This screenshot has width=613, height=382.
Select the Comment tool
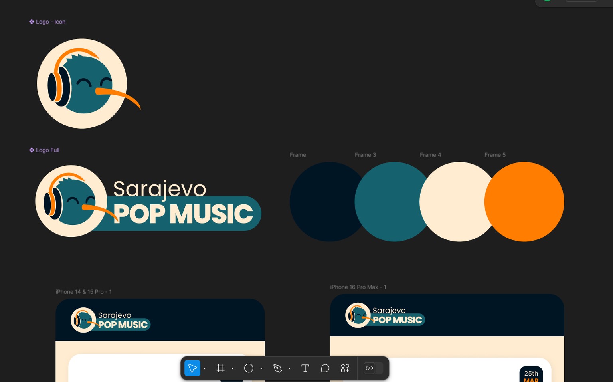click(x=325, y=368)
